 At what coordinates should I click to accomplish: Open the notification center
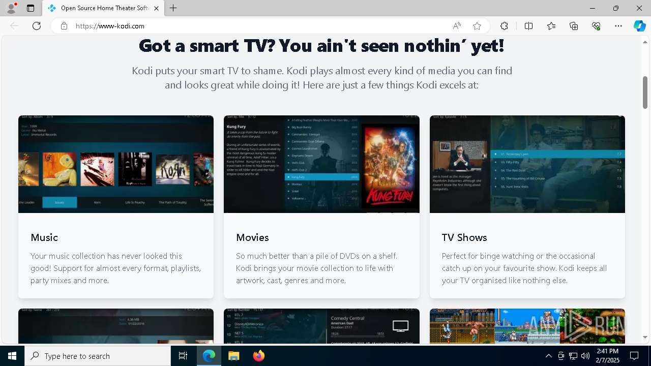(x=634, y=356)
